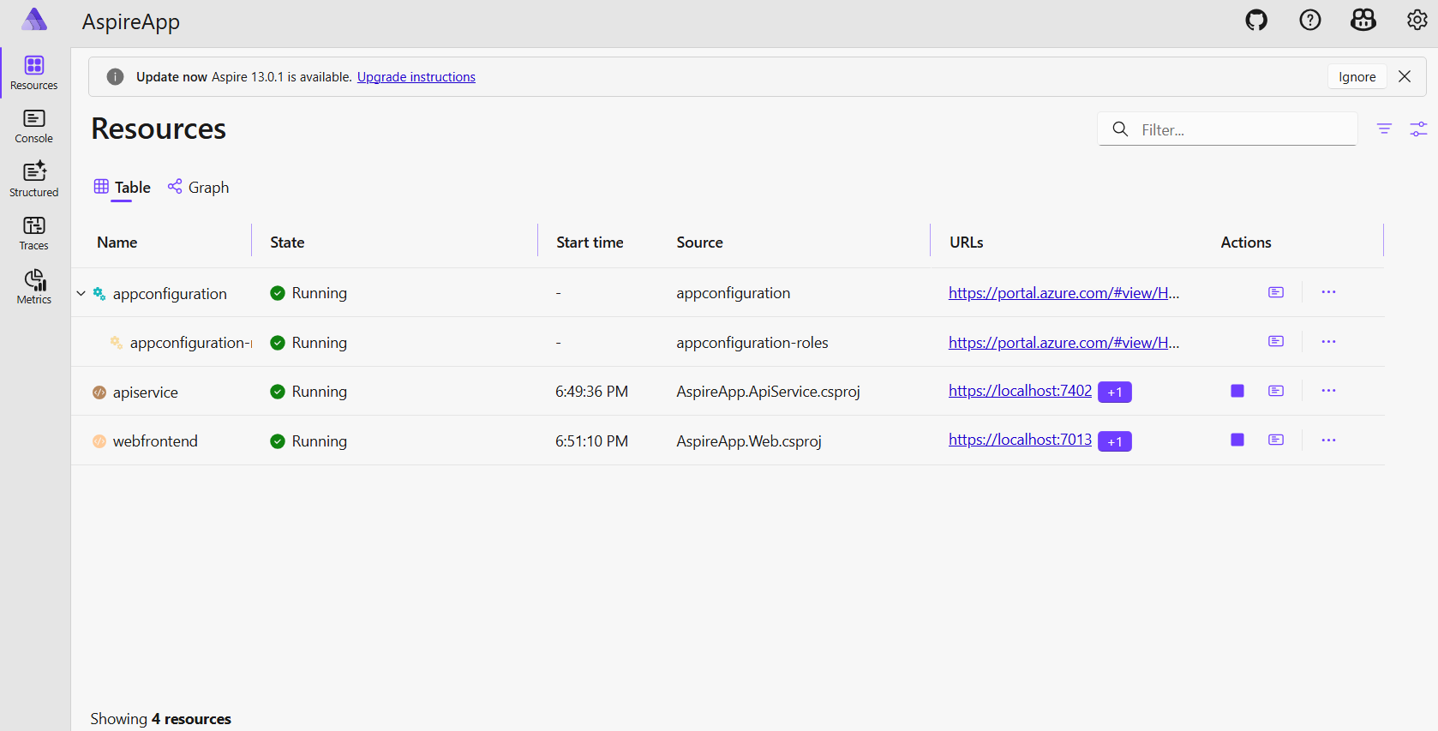
Task: Collapse the appconfiguration row
Action: tap(81, 293)
